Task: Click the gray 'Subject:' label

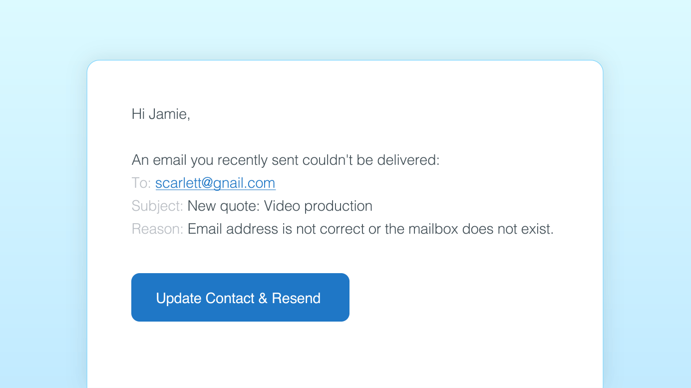Action: tap(157, 206)
